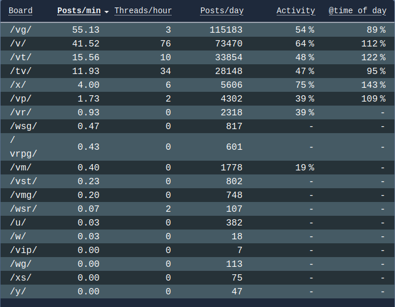Select the /tv/ board name
The width and height of the screenshot is (395, 307).
click(21, 71)
